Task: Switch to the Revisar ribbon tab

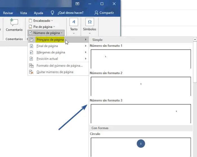Action: 8,13
